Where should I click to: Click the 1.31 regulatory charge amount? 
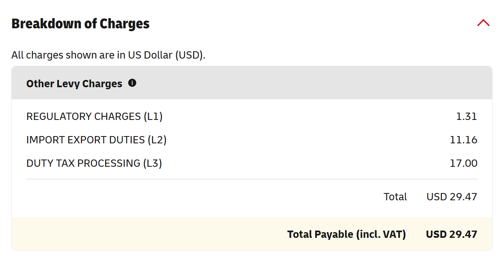point(466,117)
